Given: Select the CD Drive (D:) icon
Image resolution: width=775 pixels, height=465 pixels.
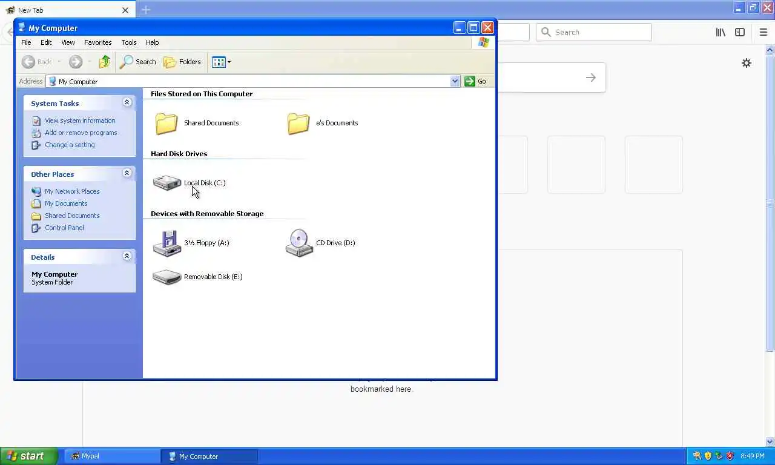Looking at the screenshot, I should click(x=299, y=243).
